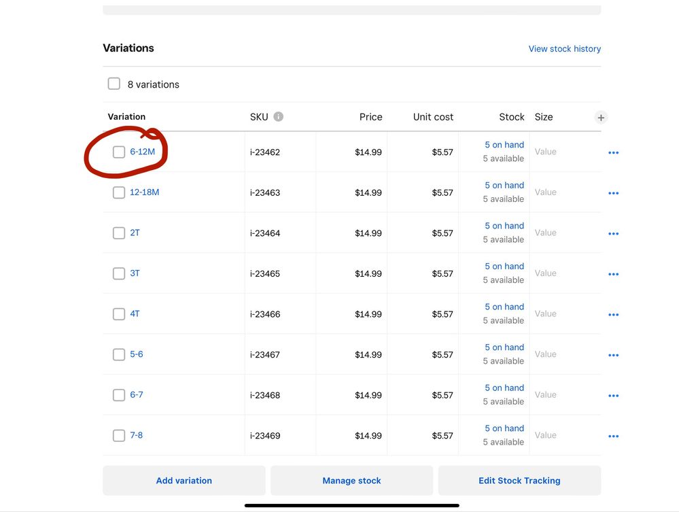Tick the 3T variation checkbox
The image size is (679, 512).
(119, 273)
